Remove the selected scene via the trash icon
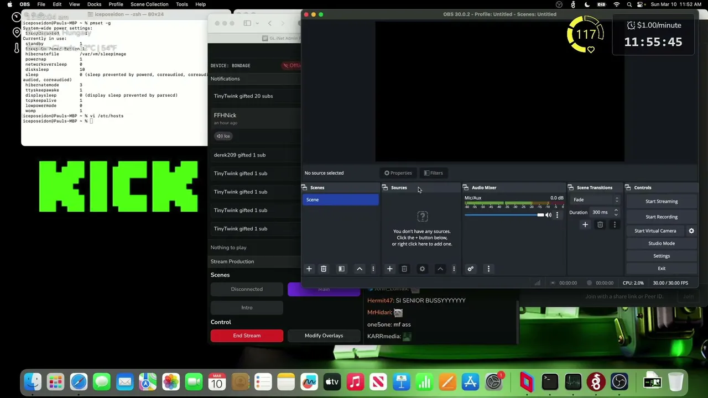The width and height of the screenshot is (708, 398). [324, 269]
